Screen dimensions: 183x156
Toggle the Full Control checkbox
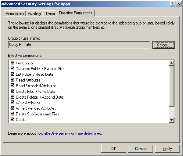12,63
